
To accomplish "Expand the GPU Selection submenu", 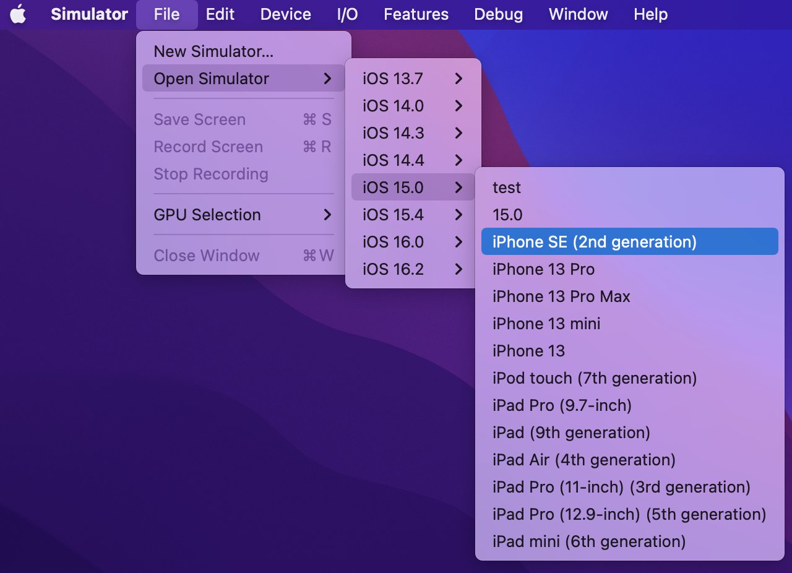I will tap(243, 215).
